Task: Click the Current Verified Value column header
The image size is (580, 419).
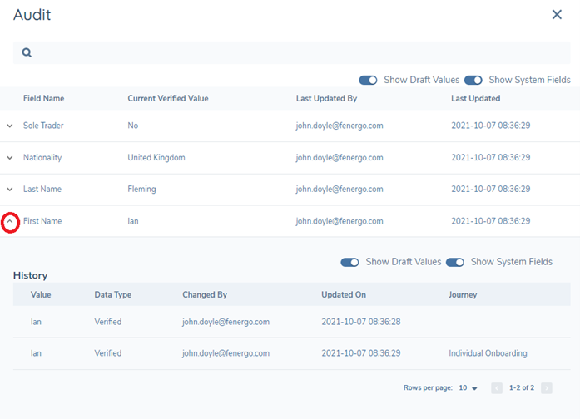Action: click(x=167, y=98)
